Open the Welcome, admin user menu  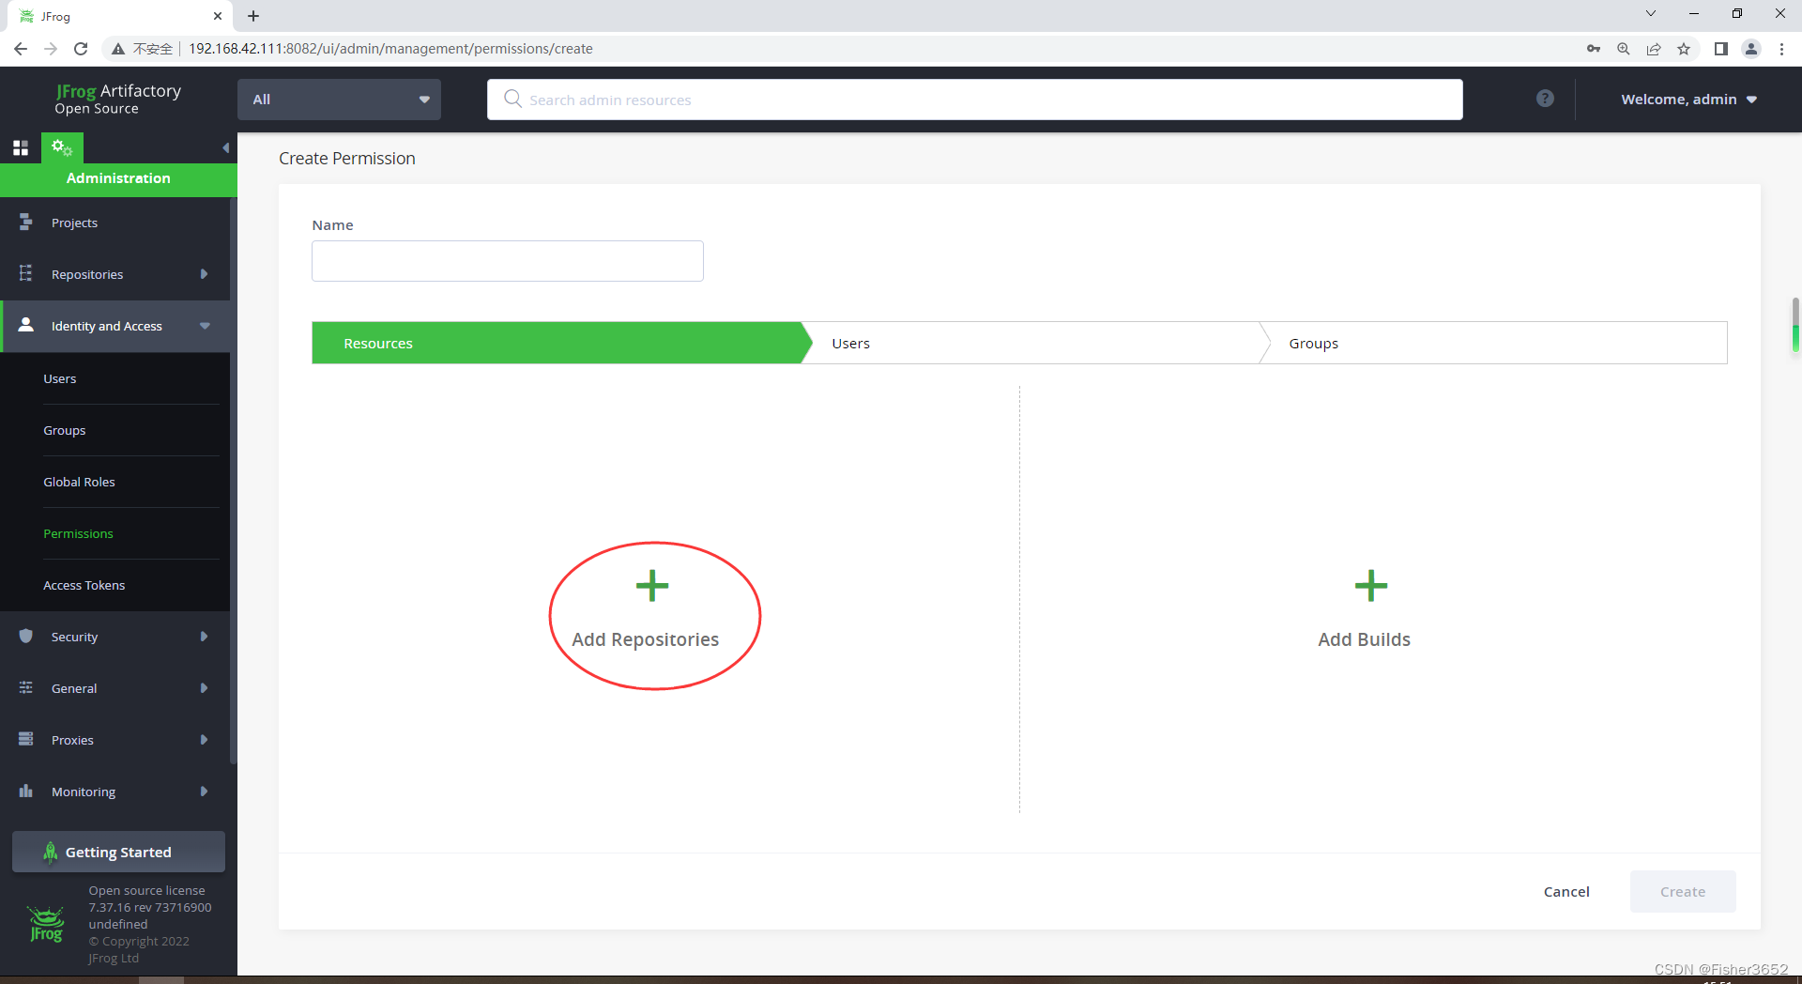pos(1687,99)
